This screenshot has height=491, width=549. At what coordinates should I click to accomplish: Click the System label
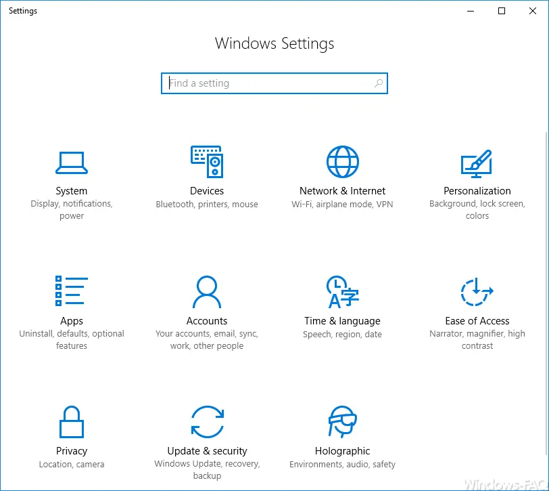(x=72, y=191)
